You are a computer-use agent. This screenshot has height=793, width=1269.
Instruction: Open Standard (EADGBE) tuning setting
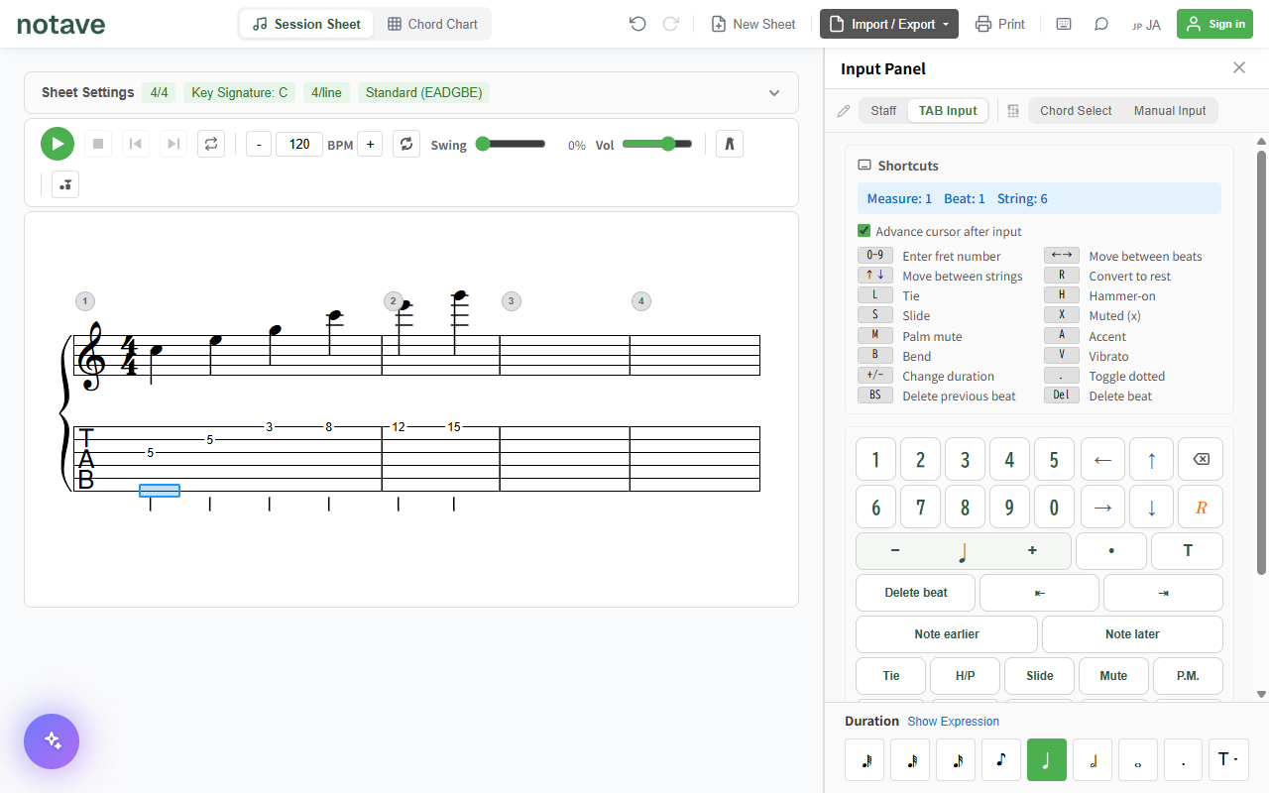click(x=423, y=92)
